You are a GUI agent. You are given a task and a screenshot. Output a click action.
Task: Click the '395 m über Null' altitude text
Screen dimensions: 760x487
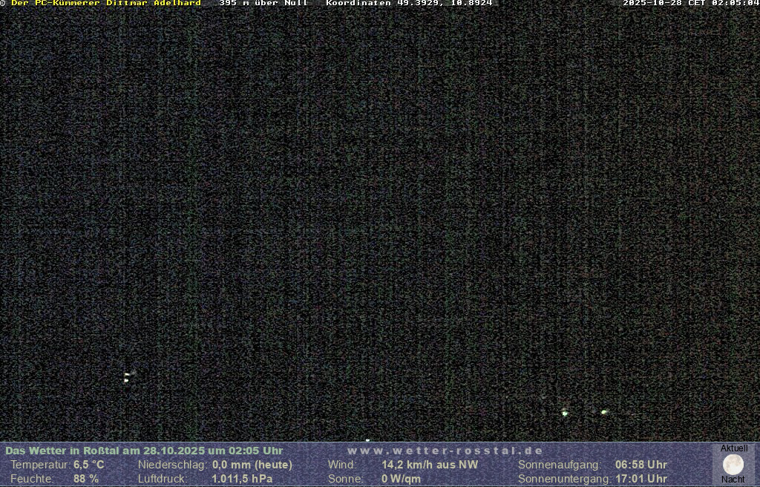coord(263,3)
